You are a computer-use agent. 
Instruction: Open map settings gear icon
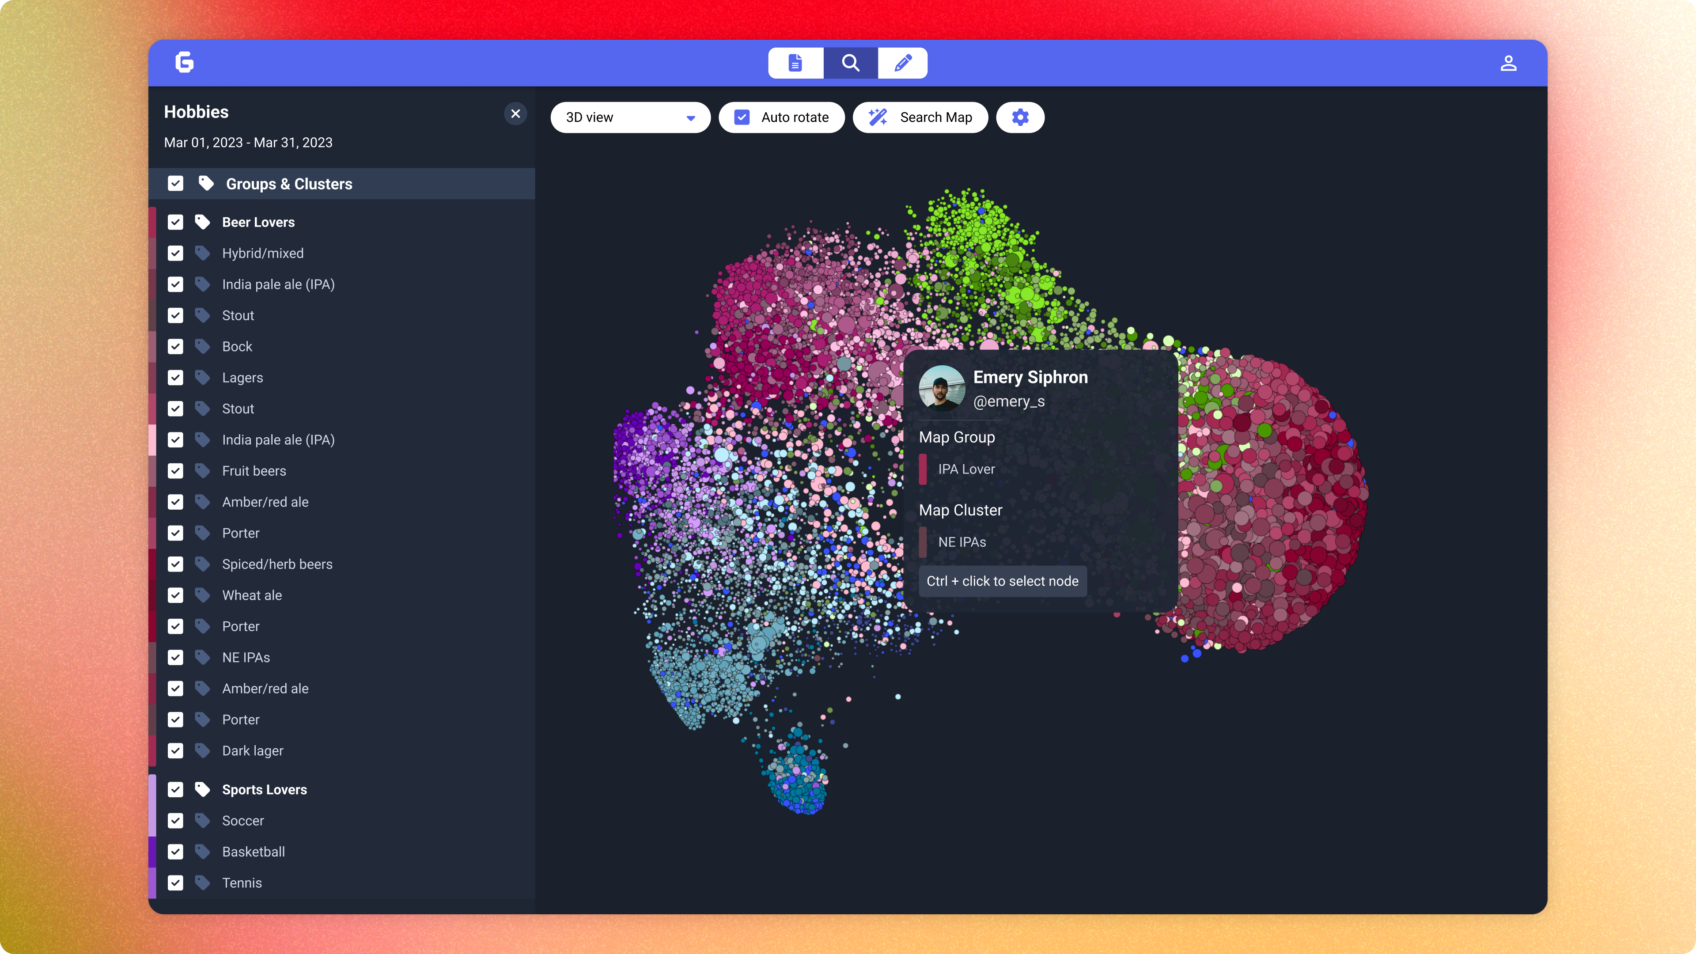1020,117
